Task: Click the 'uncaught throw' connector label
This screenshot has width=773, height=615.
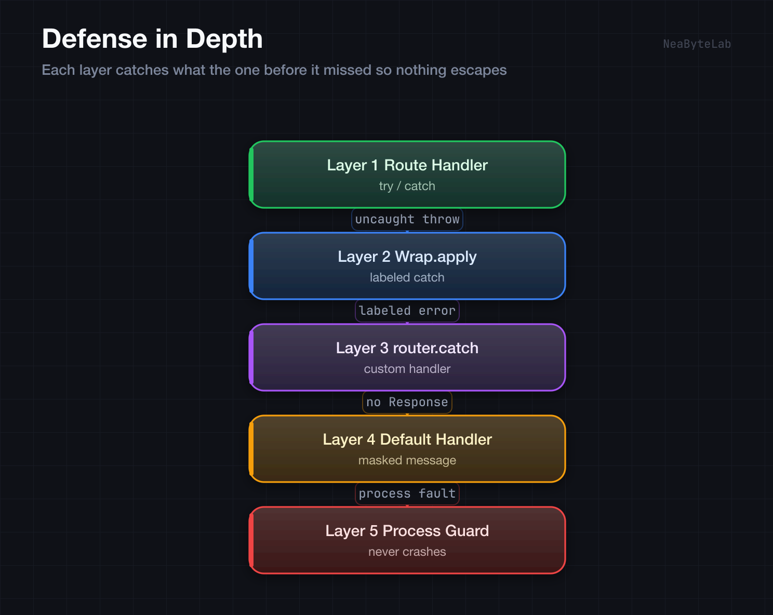Action: [x=407, y=219]
